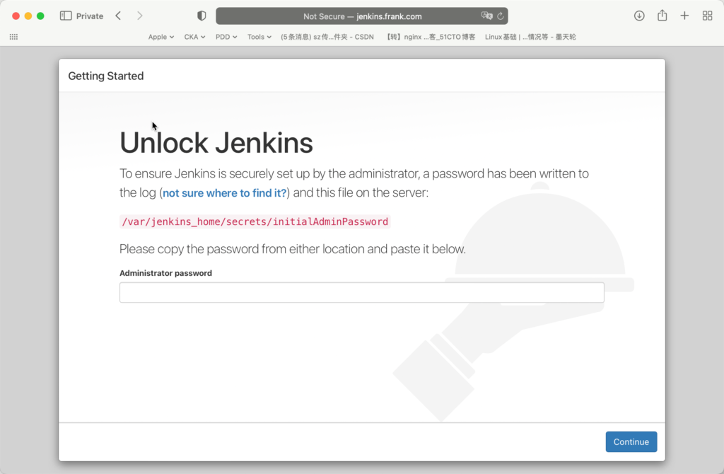Expand the Apple bookmarks folder
The image size is (724, 474).
pyautogui.click(x=160, y=37)
